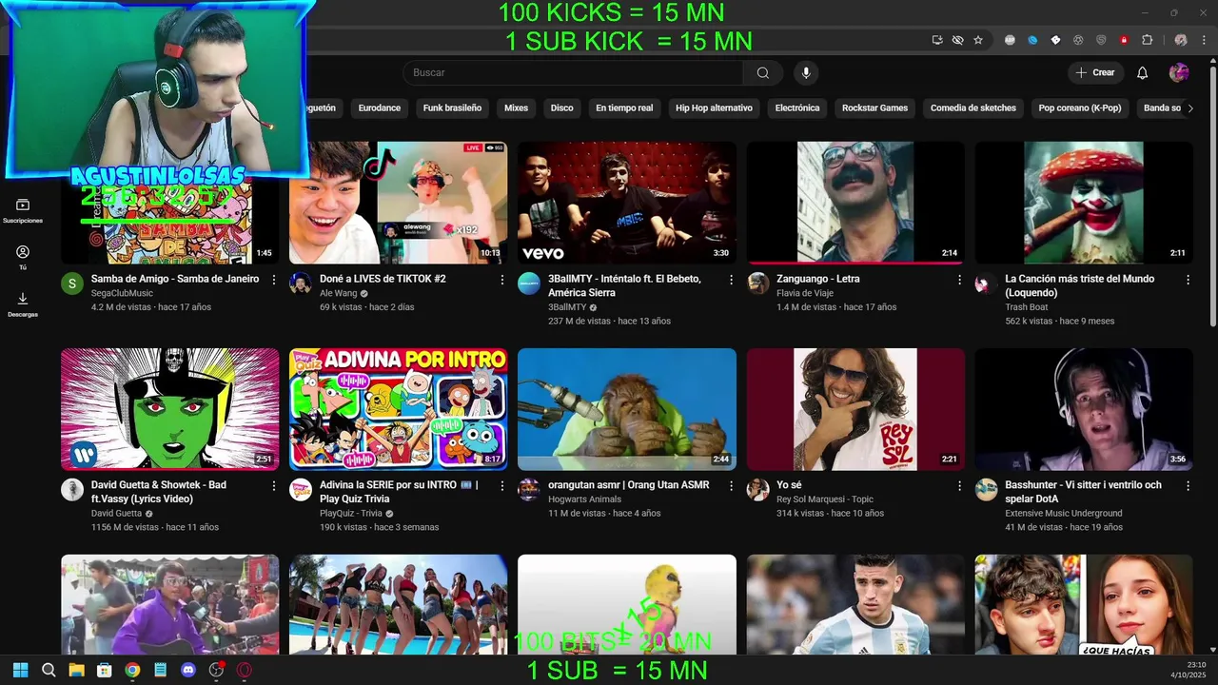Open Suscripciones in the sidebar
This screenshot has width=1218, height=685.
(x=23, y=211)
